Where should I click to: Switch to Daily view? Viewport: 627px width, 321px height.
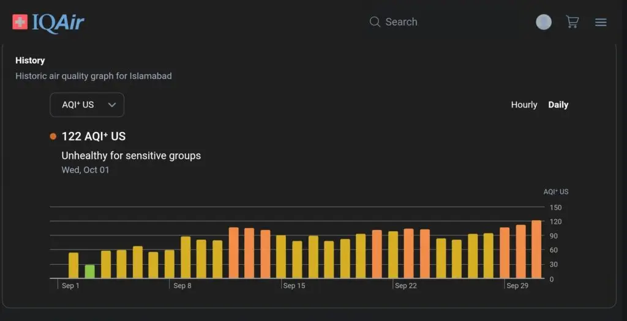tap(558, 105)
